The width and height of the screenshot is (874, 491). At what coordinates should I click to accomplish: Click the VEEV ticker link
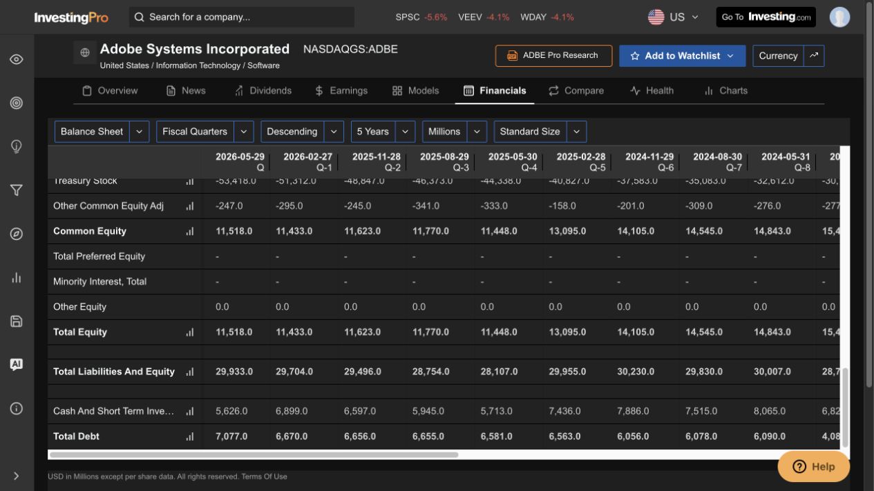point(484,17)
